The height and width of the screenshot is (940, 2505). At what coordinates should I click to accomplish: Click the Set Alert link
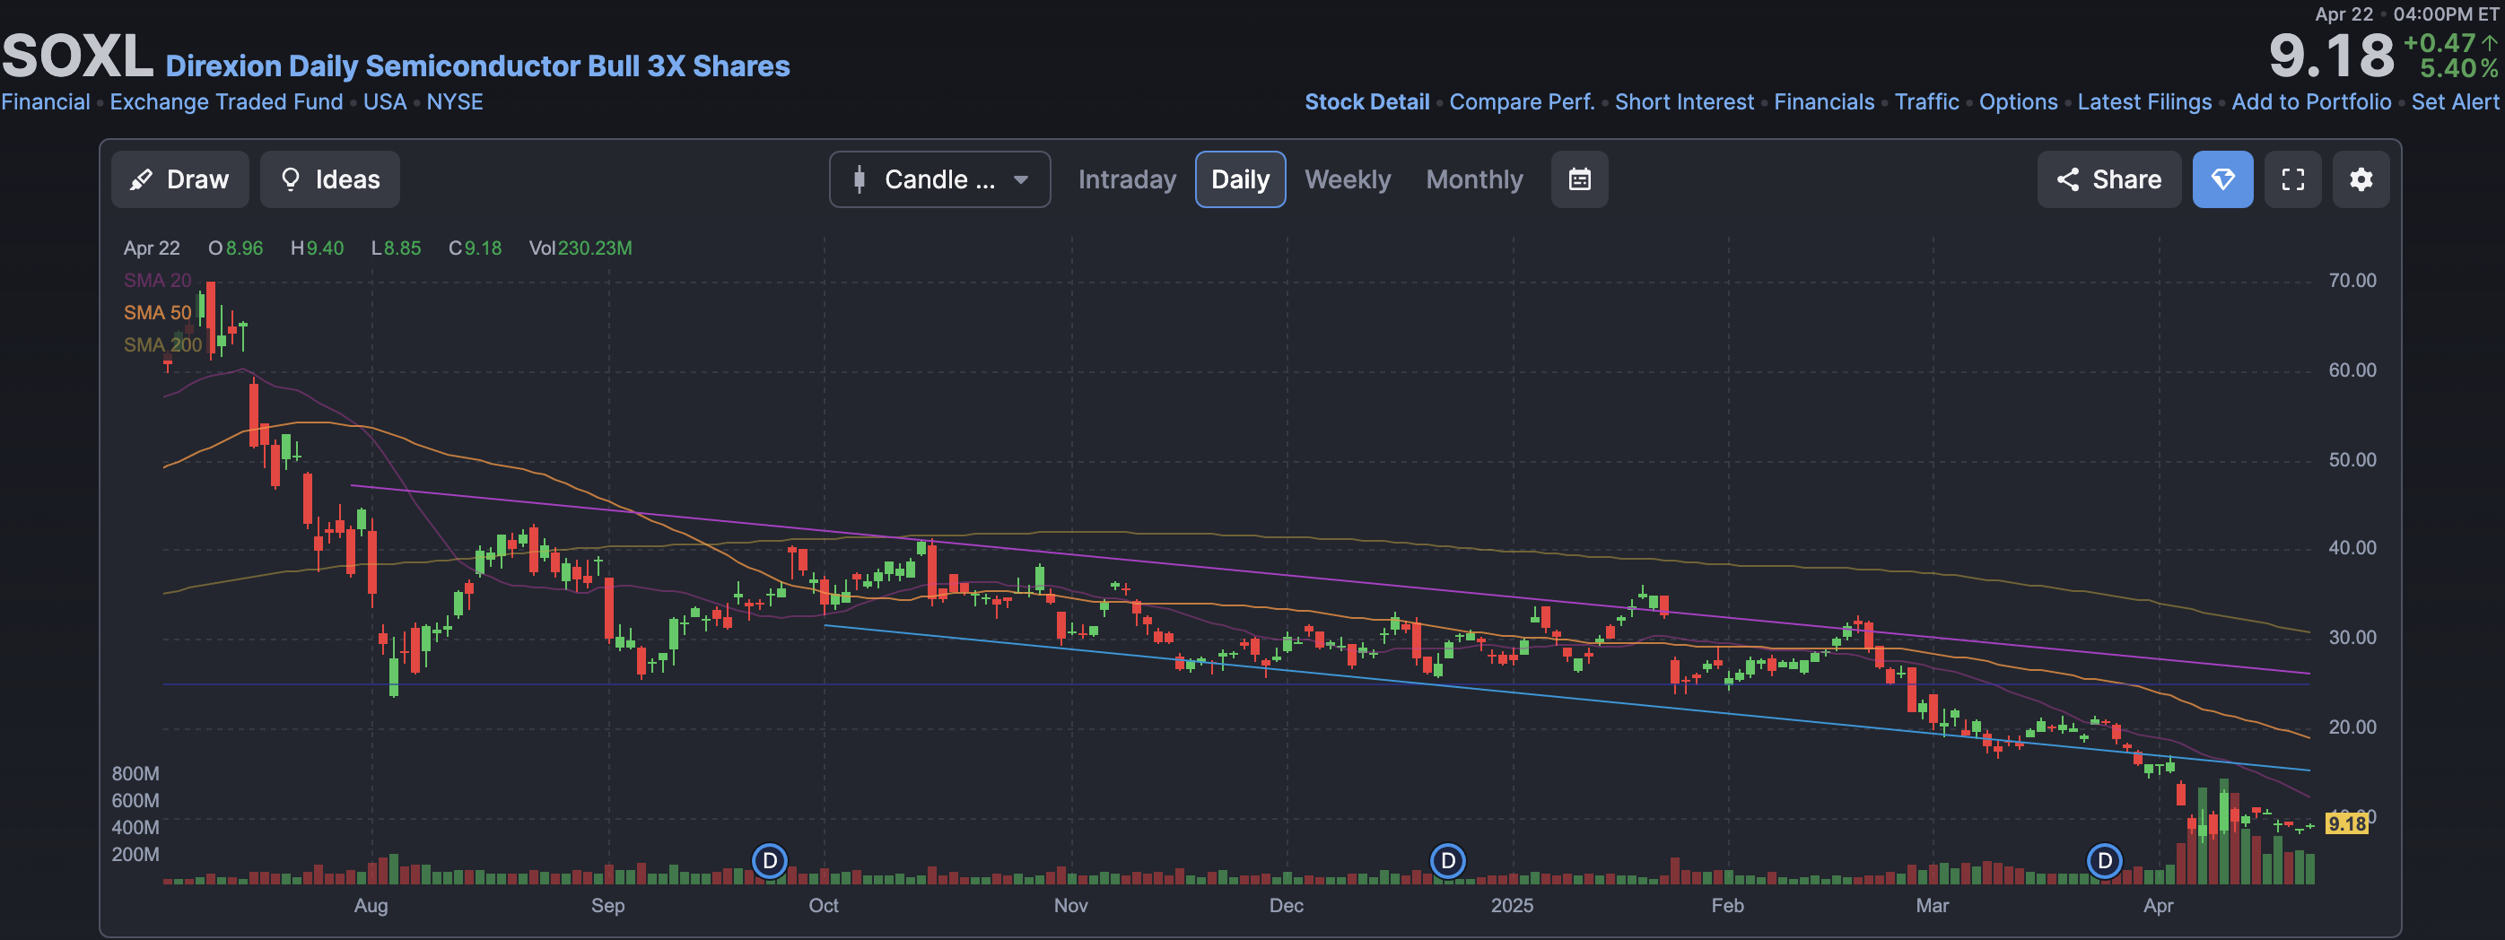coord(2455,102)
